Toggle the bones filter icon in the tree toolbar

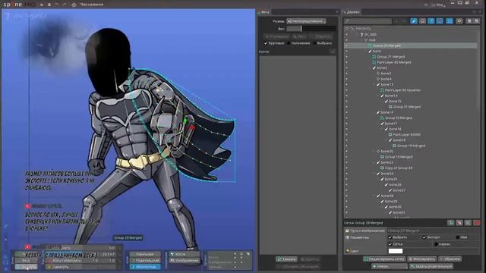point(413,21)
